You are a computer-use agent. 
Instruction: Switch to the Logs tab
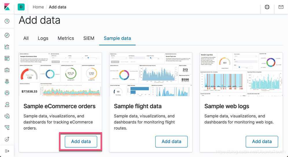point(43,38)
